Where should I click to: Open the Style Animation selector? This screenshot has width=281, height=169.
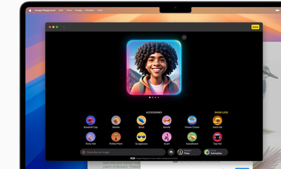pos(216,152)
